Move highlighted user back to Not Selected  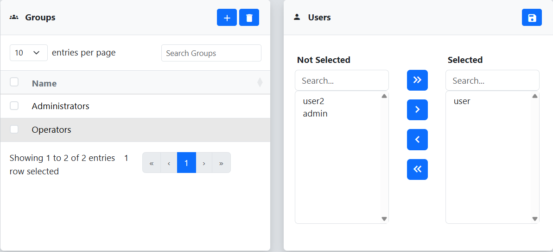[417, 139]
